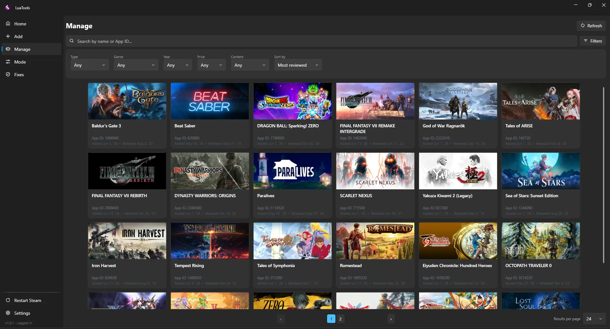Open Sea of Stars: Sunset Edition cover

541,171
